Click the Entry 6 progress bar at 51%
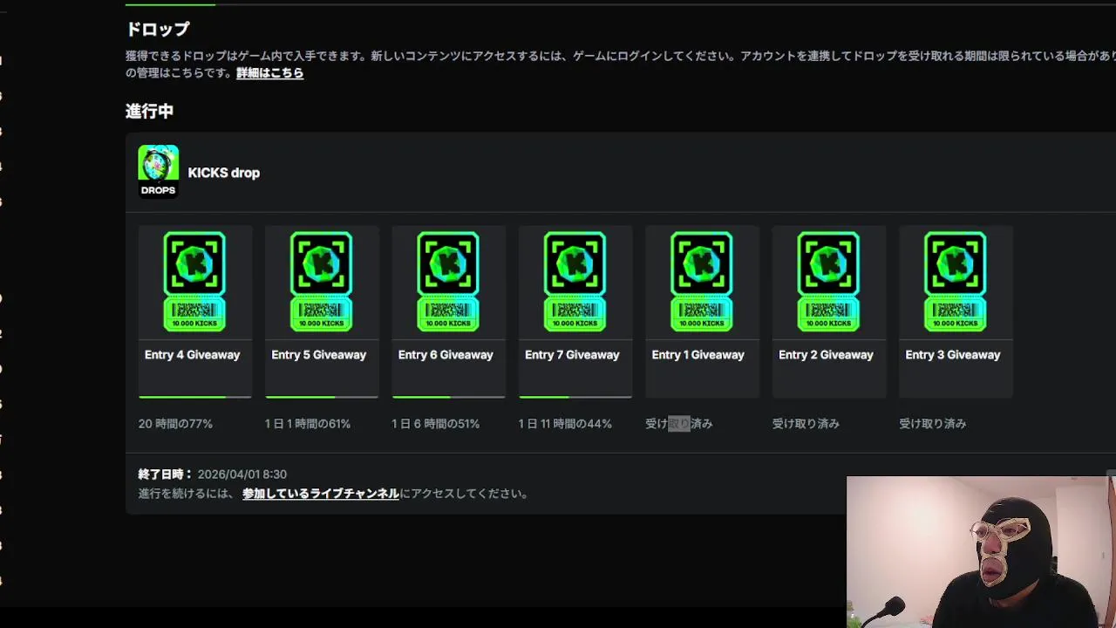The height and width of the screenshot is (628, 1116). (449, 397)
